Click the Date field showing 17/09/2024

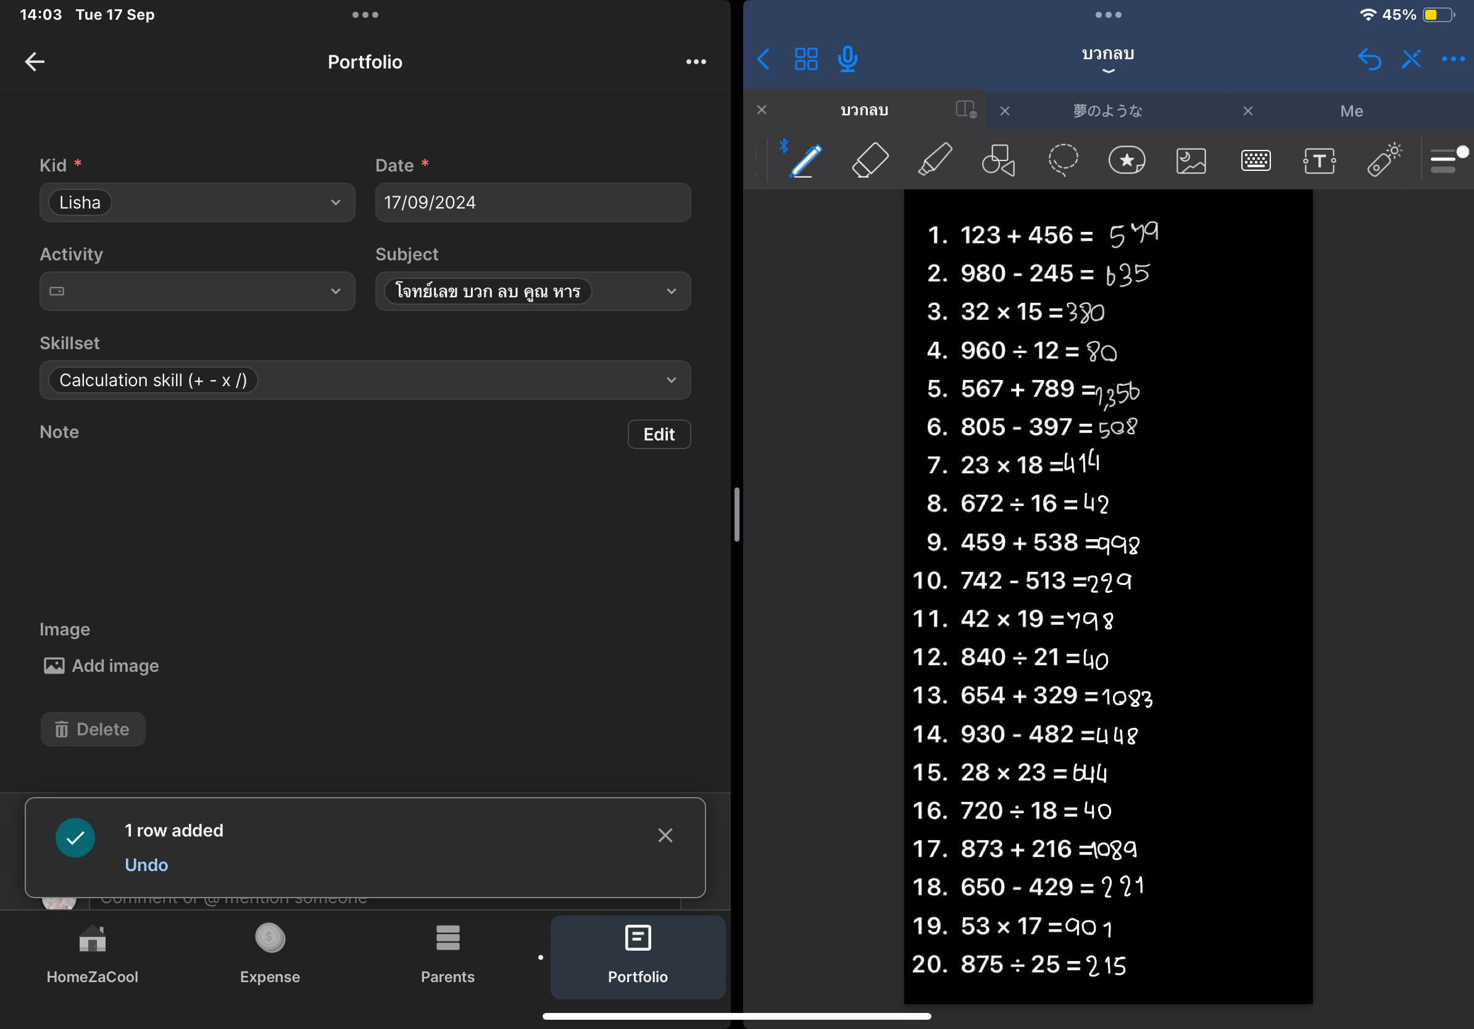[x=532, y=203]
